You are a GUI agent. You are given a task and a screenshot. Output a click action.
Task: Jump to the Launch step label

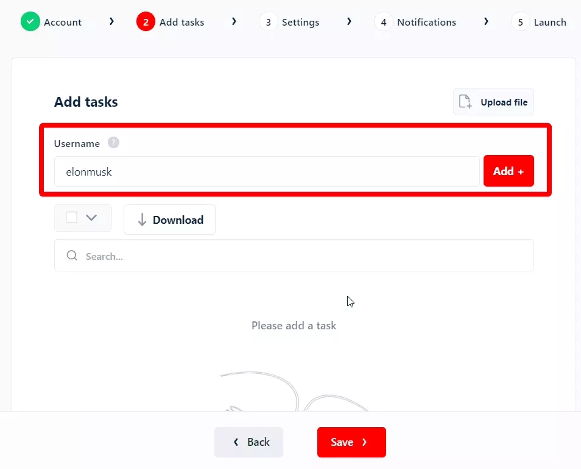tap(550, 22)
